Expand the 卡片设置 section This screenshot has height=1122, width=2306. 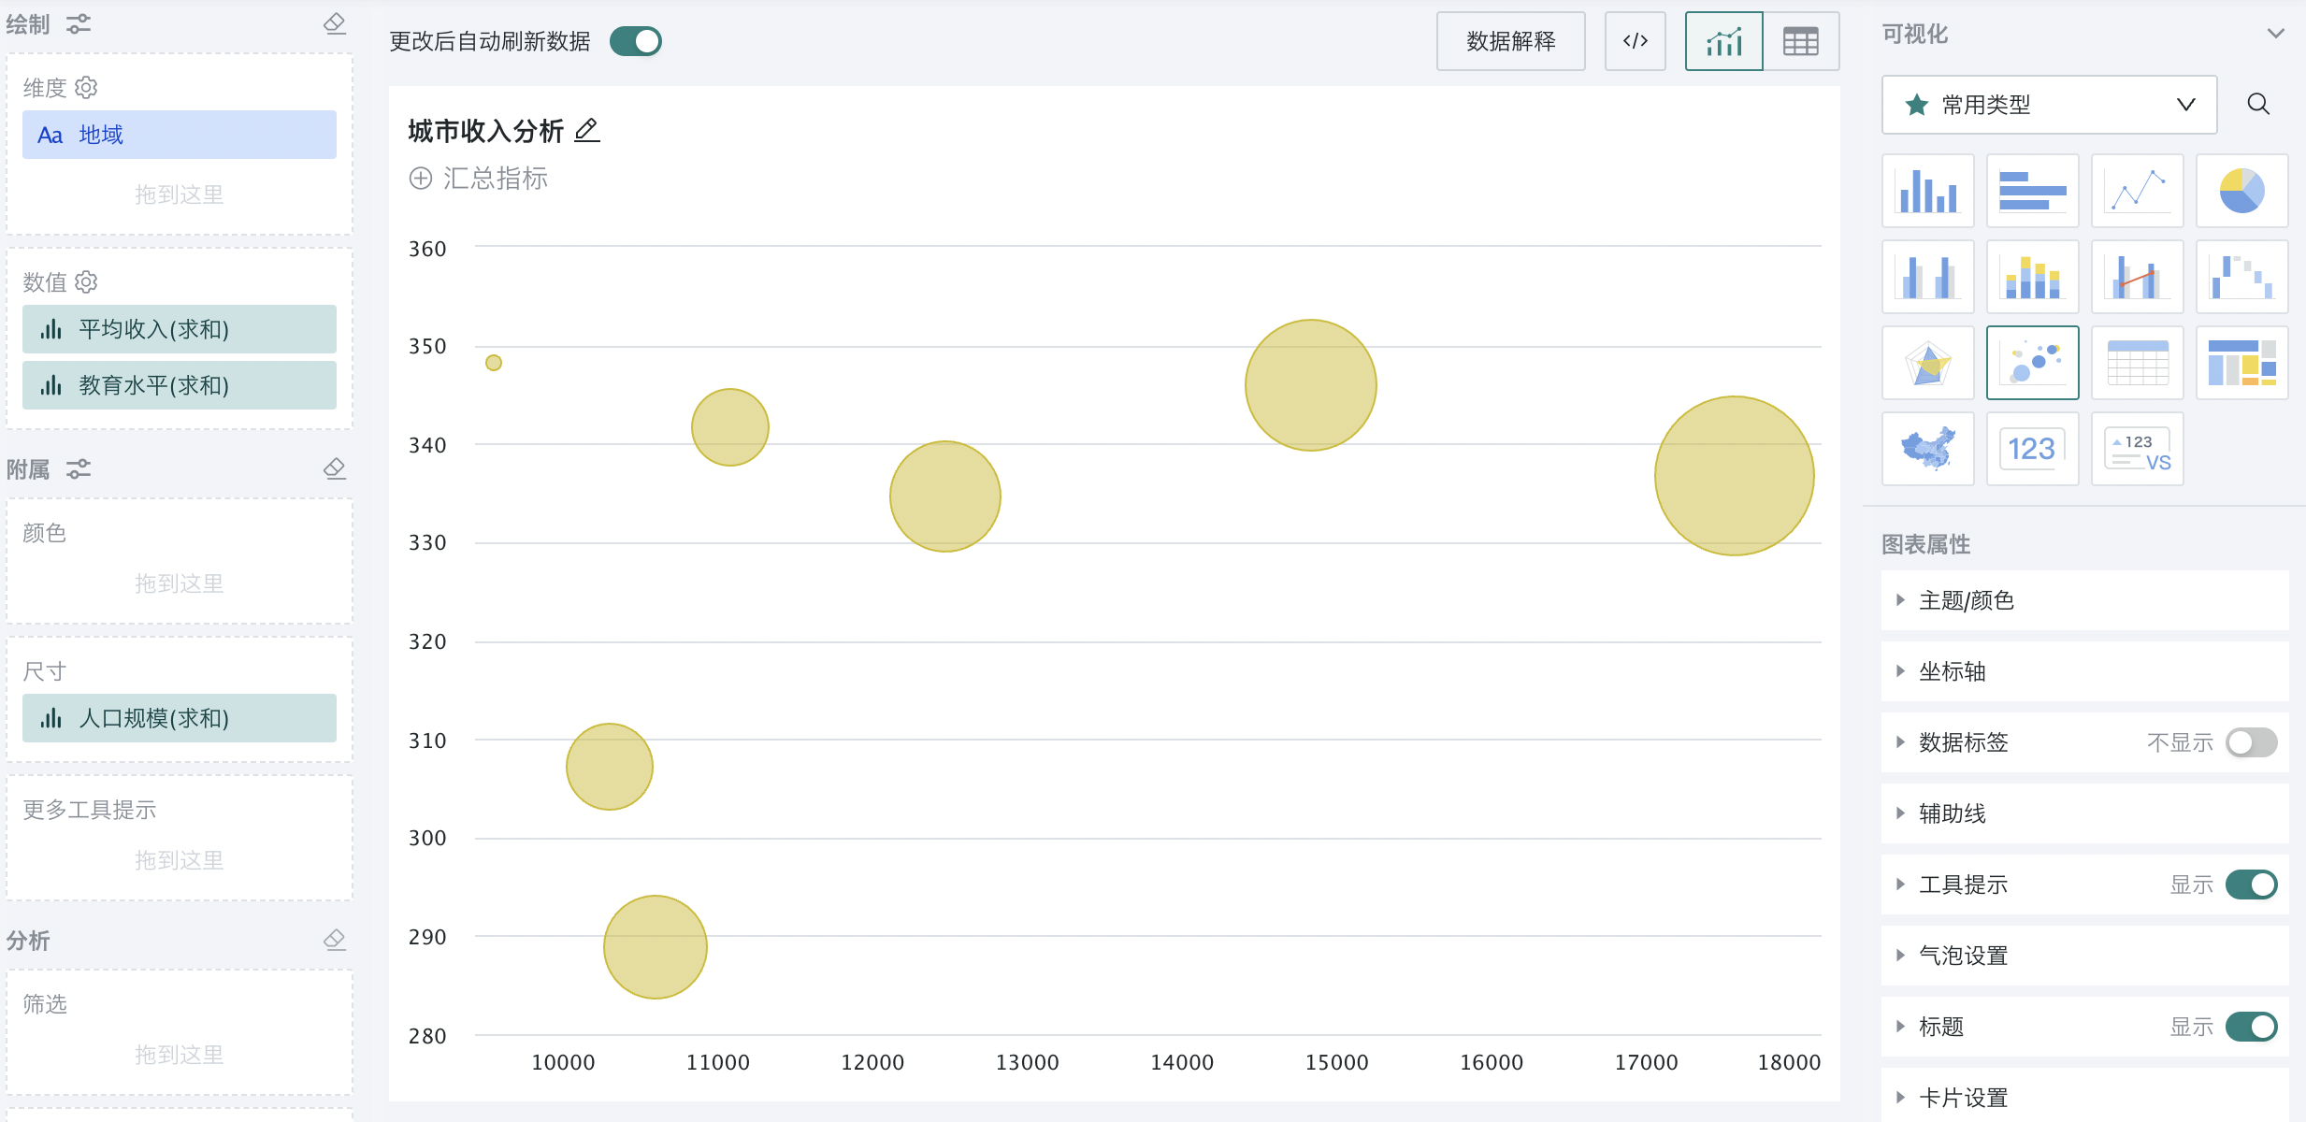coord(2084,1096)
